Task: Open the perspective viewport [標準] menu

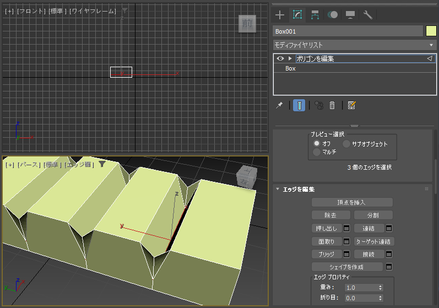Action: click(x=52, y=165)
